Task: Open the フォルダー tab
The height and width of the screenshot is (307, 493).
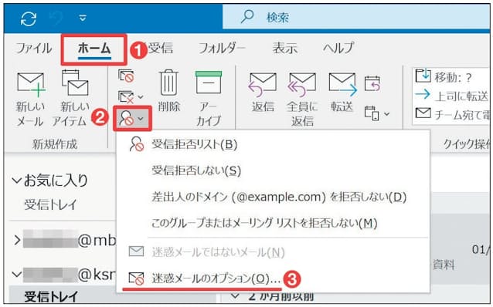Action: (x=222, y=48)
